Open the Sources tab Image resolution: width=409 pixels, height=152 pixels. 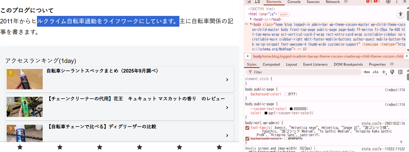pos(313,2)
